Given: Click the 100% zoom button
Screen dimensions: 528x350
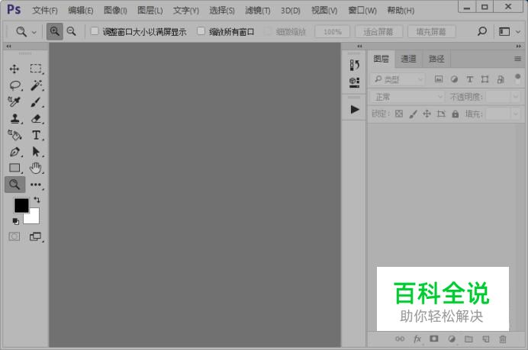Looking at the screenshot, I should point(333,31).
